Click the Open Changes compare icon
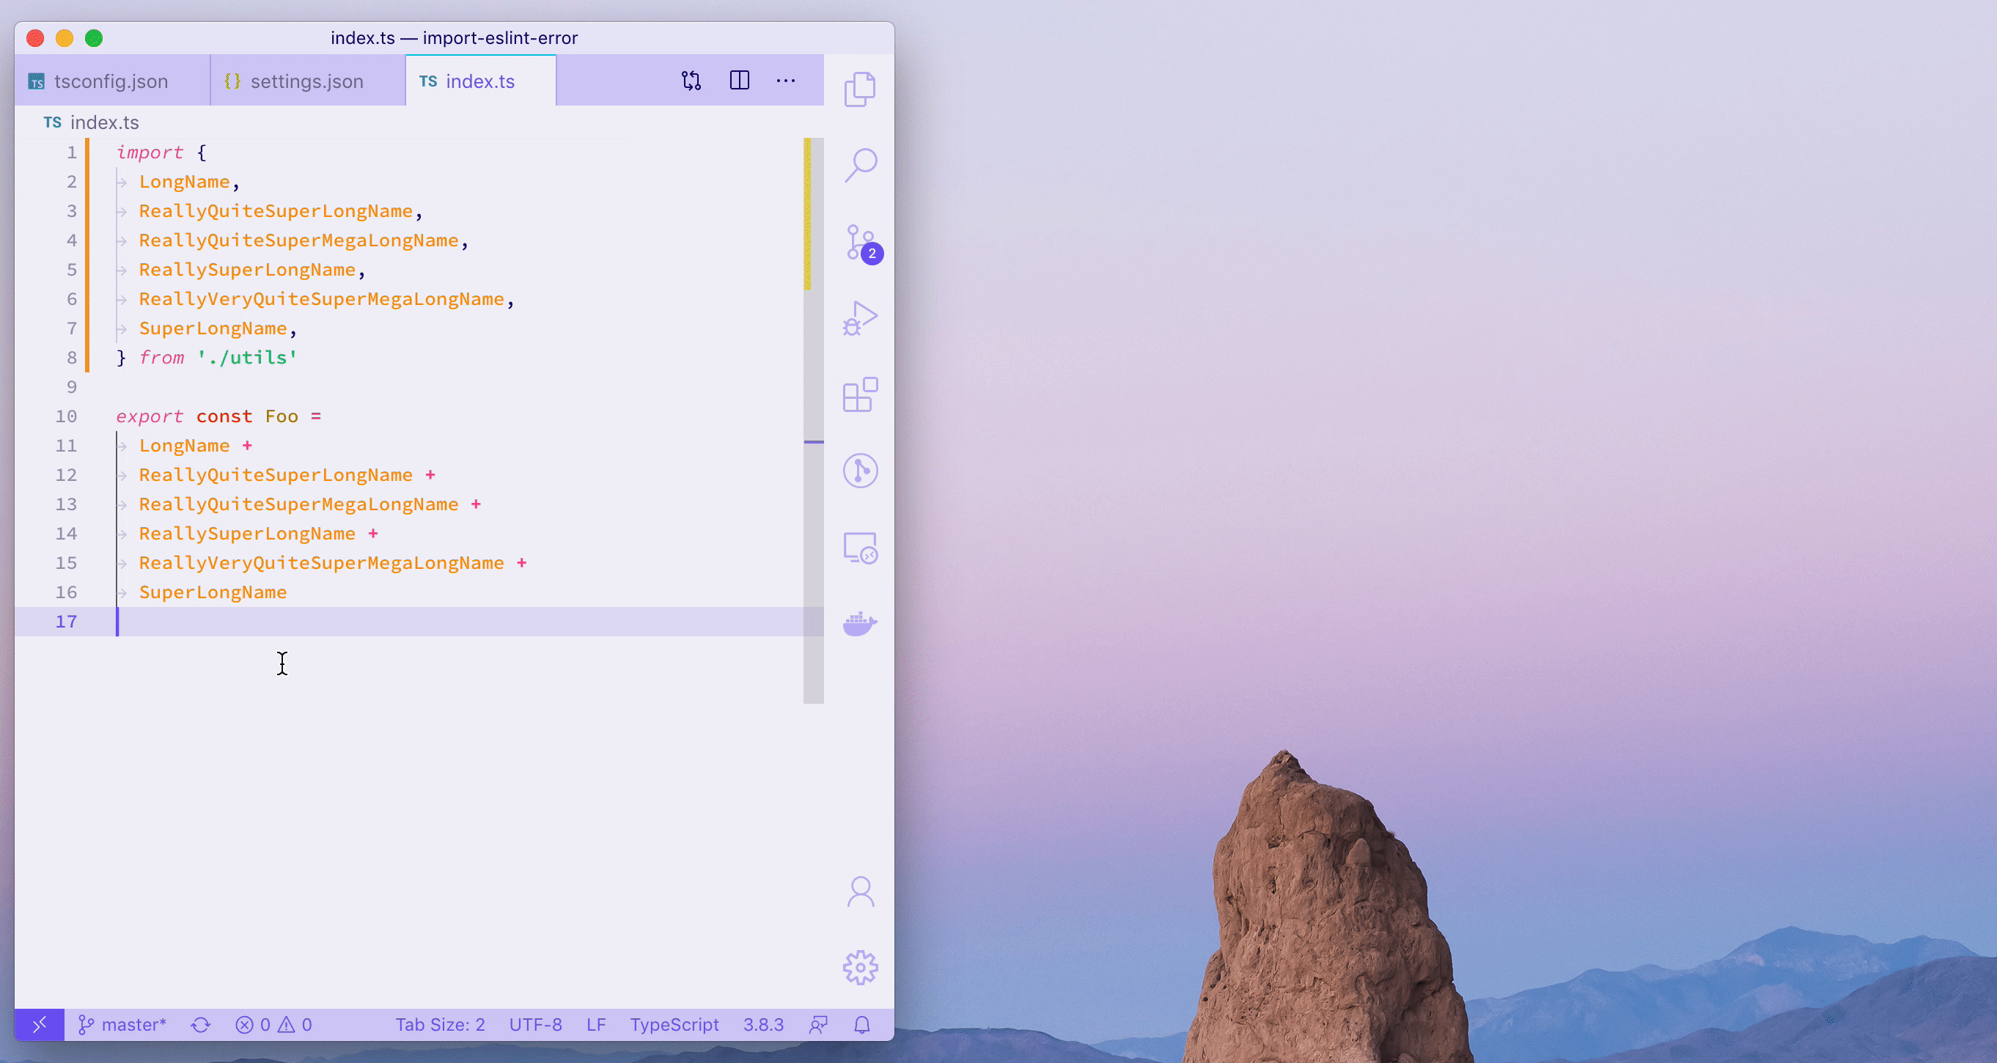 coord(691,81)
